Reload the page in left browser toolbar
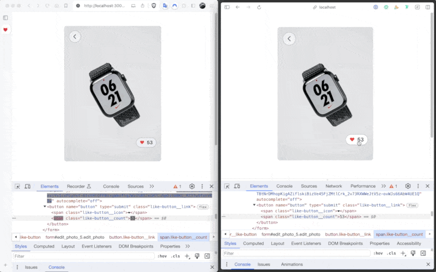 coord(47,5)
